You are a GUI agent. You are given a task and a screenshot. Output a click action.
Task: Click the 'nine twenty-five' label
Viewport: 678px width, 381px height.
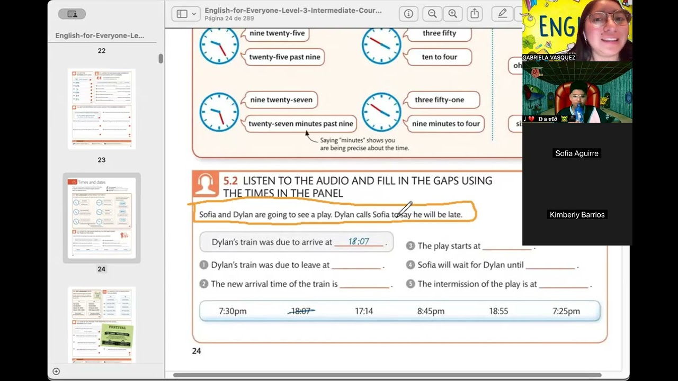click(277, 33)
